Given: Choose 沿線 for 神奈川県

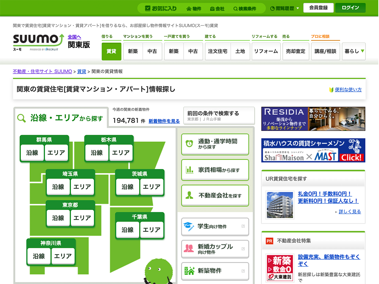Looking at the screenshot, I should tap(39, 256).
